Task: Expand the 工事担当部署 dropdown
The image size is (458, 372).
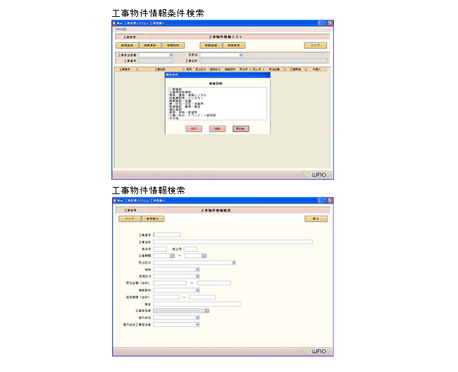Action: [x=171, y=54]
